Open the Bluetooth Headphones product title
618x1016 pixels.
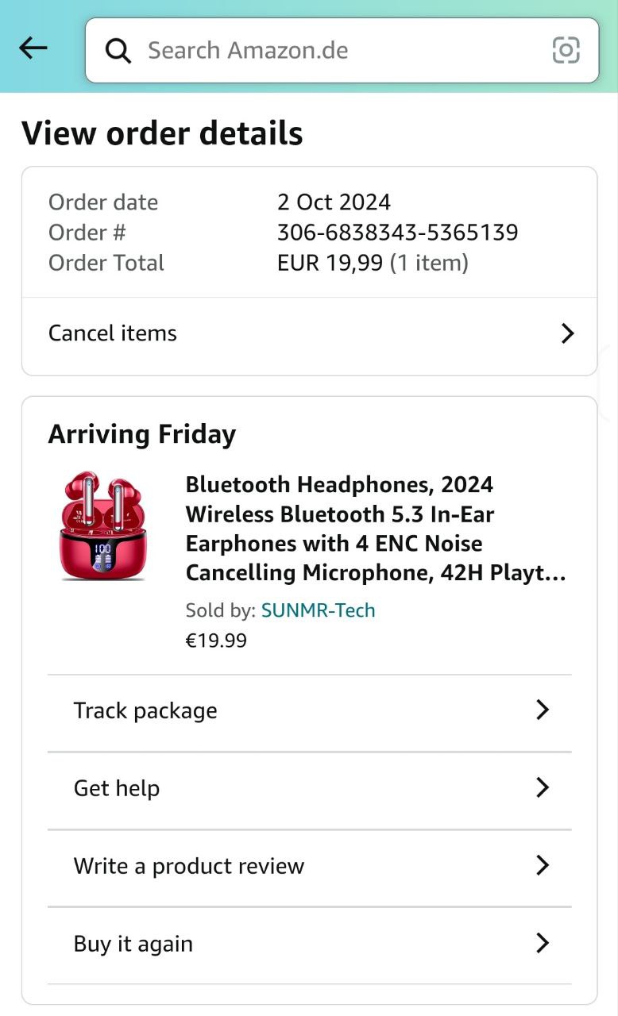click(x=376, y=529)
